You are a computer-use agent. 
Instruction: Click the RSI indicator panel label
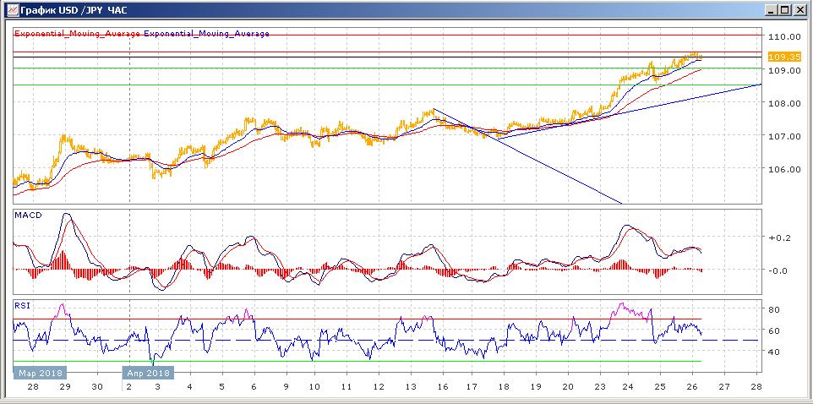coord(21,305)
